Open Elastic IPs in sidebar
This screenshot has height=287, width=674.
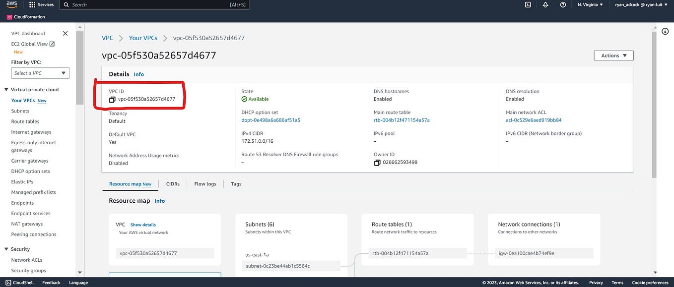(x=22, y=182)
